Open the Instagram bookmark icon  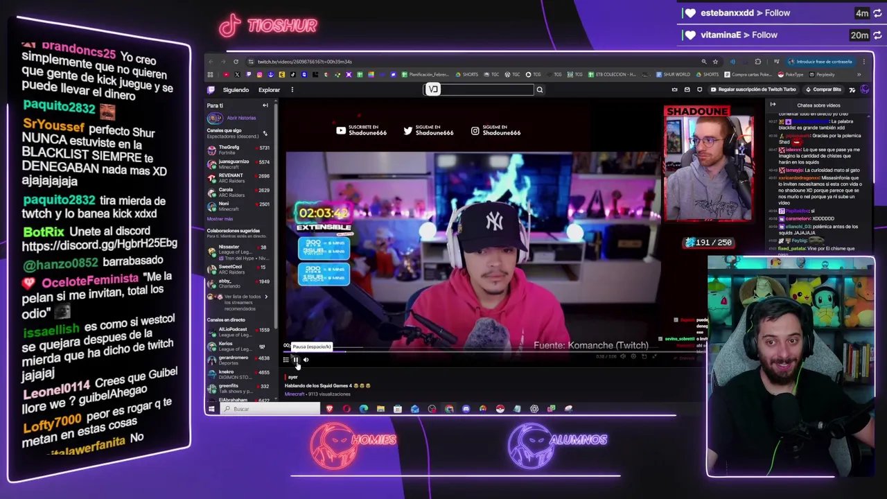pyautogui.click(x=259, y=74)
